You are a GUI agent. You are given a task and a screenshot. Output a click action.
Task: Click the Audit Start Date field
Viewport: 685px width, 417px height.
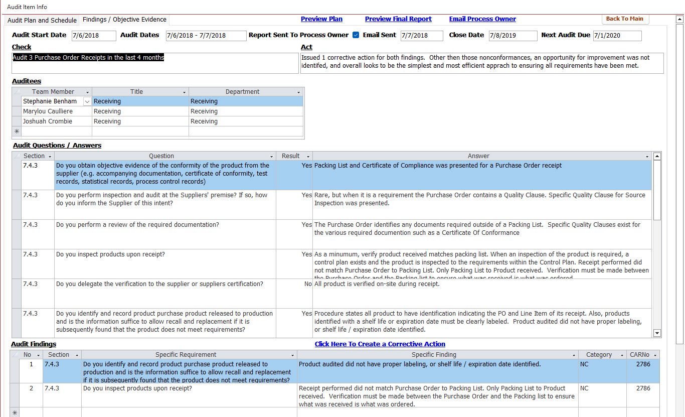93,36
